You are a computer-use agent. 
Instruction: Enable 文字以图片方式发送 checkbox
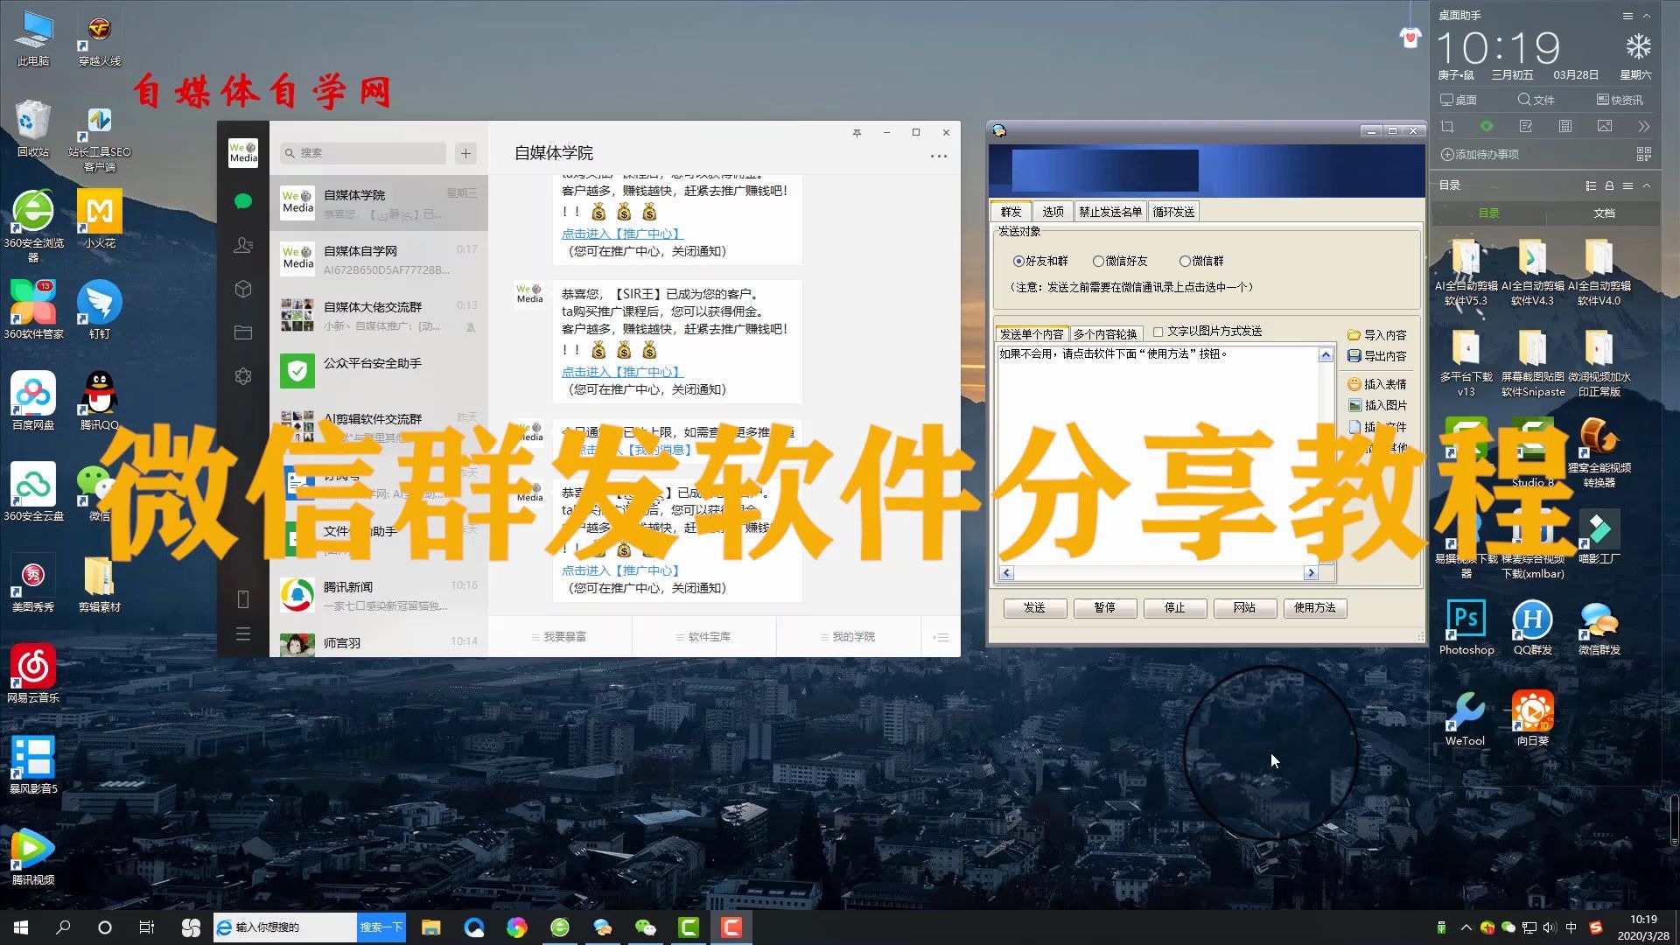point(1157,331)
